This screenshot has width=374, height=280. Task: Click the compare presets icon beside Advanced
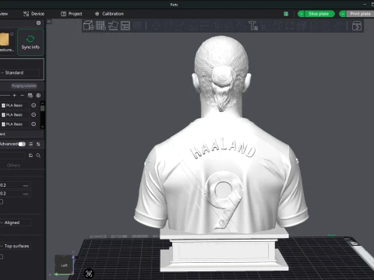click(x=38, y=144)
